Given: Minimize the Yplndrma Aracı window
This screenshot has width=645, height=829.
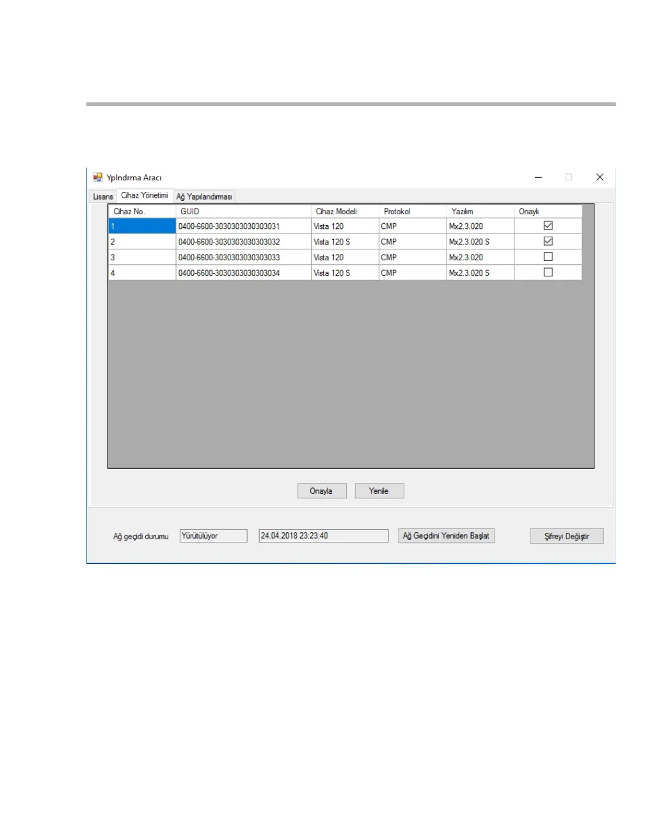Looking at the screenshot, I should (538, 177).
